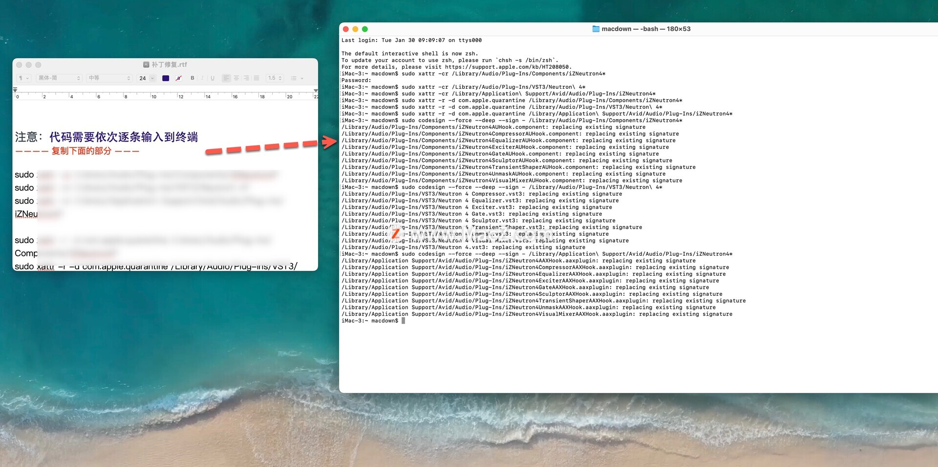Click the 'Last login' line in Terminal
Image resolution: width=938 pixels, height=467 pixels.
click(411, 41)
